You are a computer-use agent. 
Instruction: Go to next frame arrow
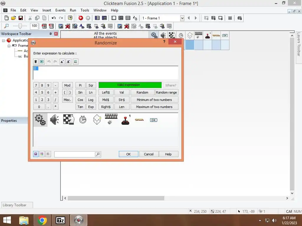click(196, 18)
